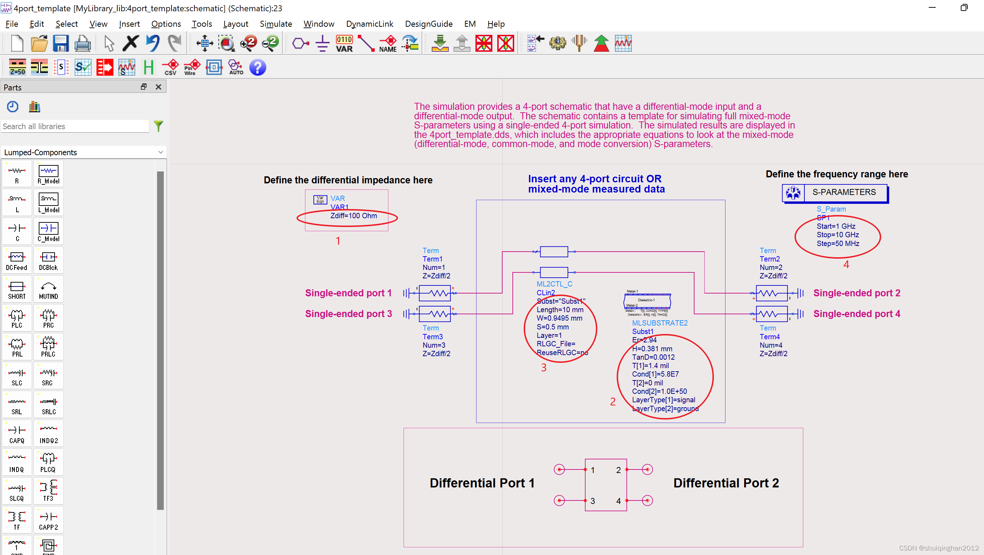The width and height of the screenshot is (984, 555).
Task: Select the MUTIND component in palette
Action: [49, 290]
